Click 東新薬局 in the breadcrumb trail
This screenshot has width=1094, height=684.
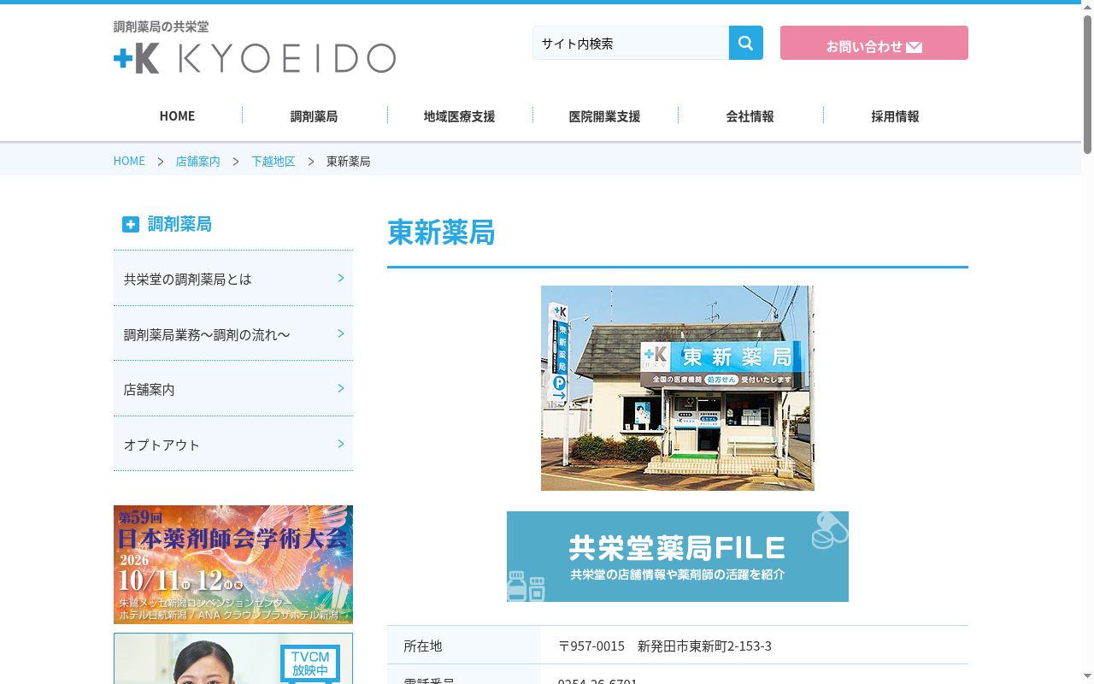(349, 161)
